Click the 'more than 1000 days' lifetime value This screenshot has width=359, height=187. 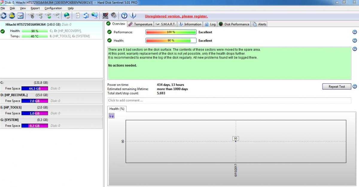tap(172, 89)
